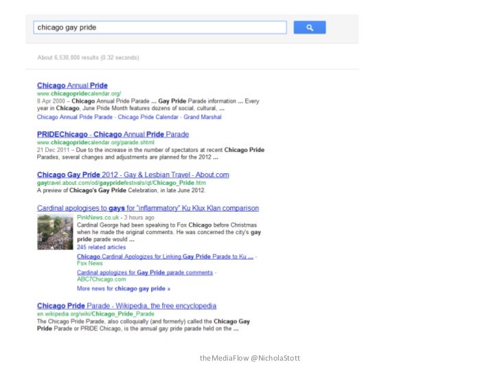Open the 'Chicago Annual Pride' result title

tap(72, 85)
